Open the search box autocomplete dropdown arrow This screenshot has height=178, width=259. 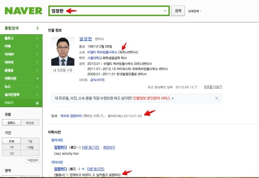point(165,11)
